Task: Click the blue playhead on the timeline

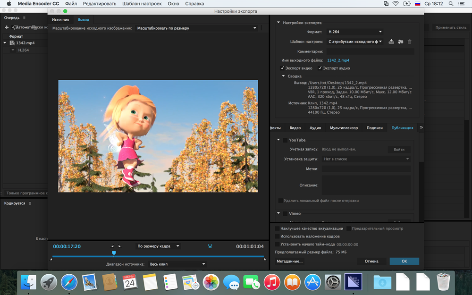Action: click(x=114, y=253)
